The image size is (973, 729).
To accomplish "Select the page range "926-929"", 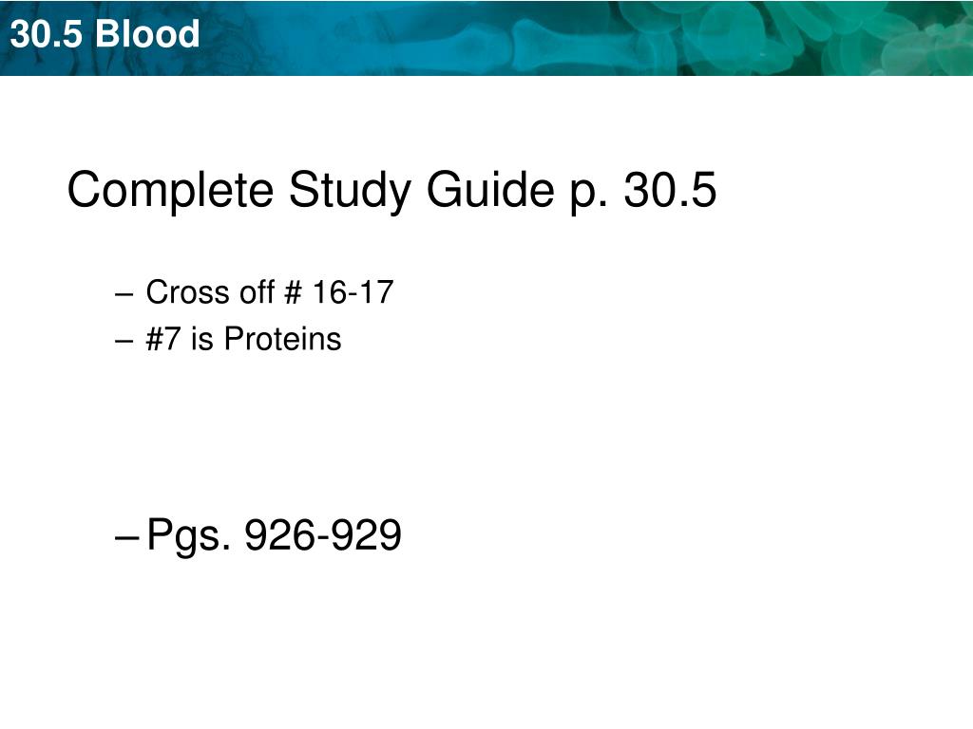I will click(323, 534).
